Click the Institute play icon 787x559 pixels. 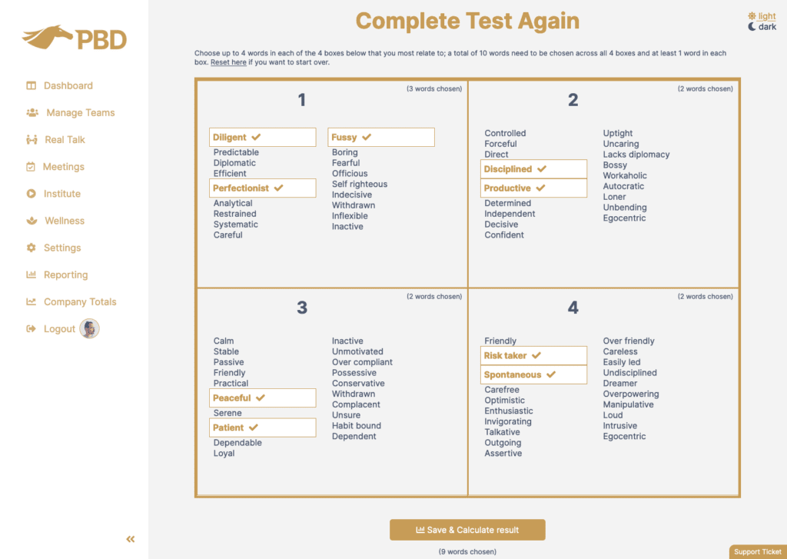pos(31,194)
